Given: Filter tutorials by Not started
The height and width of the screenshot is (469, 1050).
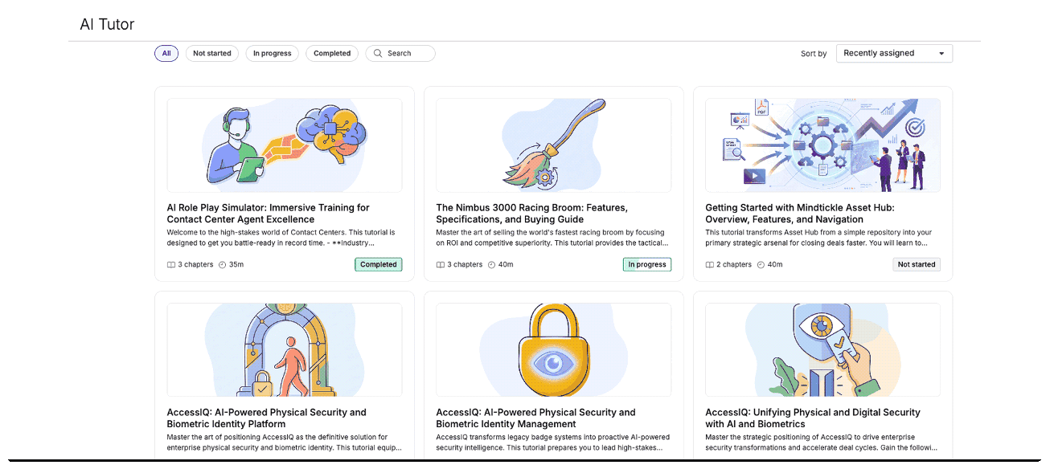Looking at the screenshot, I should pyautogui.click(x=212, y=54).
